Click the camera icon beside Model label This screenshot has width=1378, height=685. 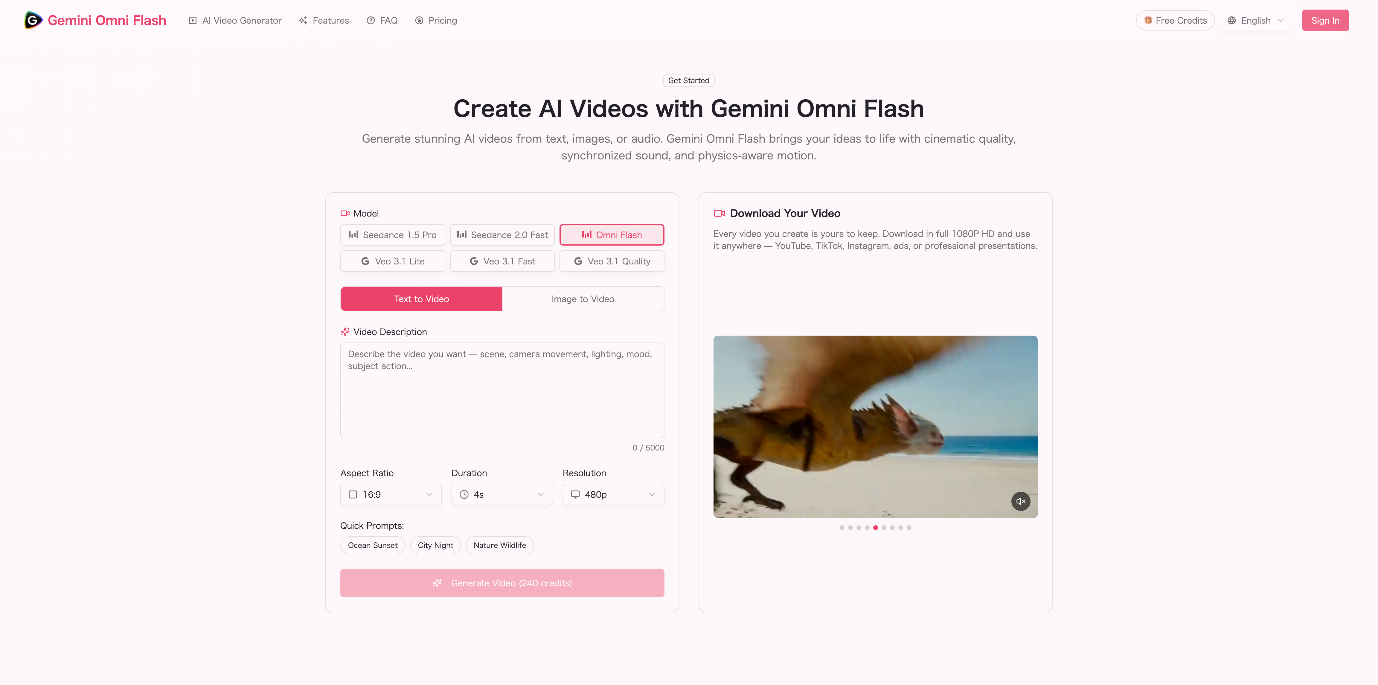pyautogui.click(x=345, y=213)
